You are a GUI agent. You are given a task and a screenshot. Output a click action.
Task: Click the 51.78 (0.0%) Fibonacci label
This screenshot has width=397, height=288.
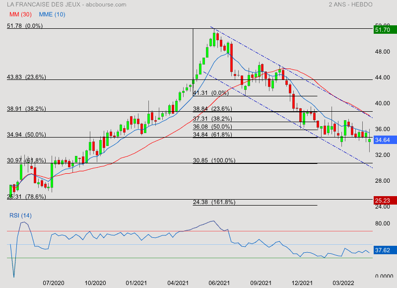pos(25,26)
